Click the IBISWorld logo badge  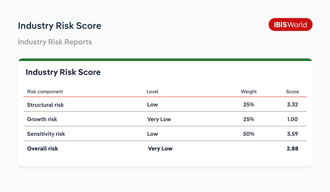click(291, 25)
